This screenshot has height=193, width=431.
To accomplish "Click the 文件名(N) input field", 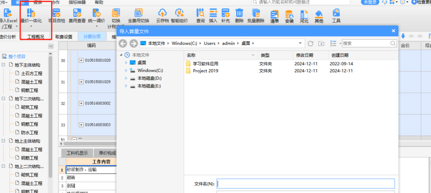I will (306, 184).
